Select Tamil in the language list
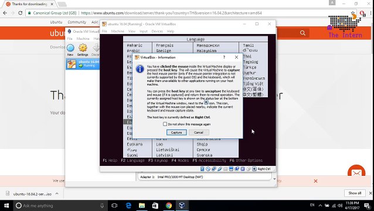 coord(248,45)
